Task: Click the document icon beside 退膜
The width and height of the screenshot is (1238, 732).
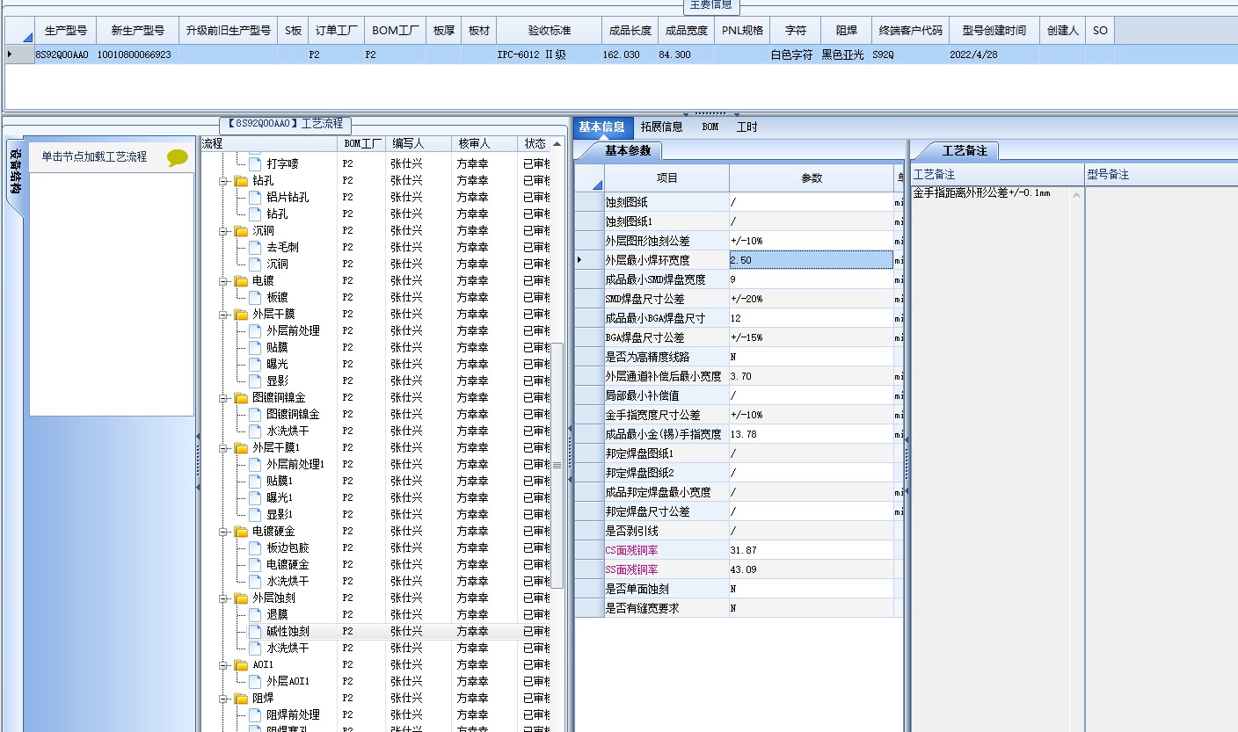Action: 255,615
